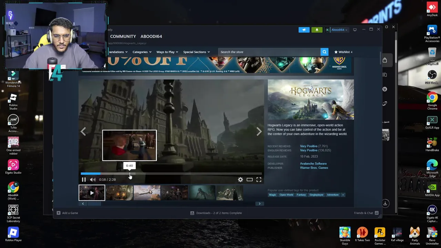The height and width of the screenshot is (248, 441).
Task: Switch to Big Picture mode monitor icon
Action: [355, 30]
